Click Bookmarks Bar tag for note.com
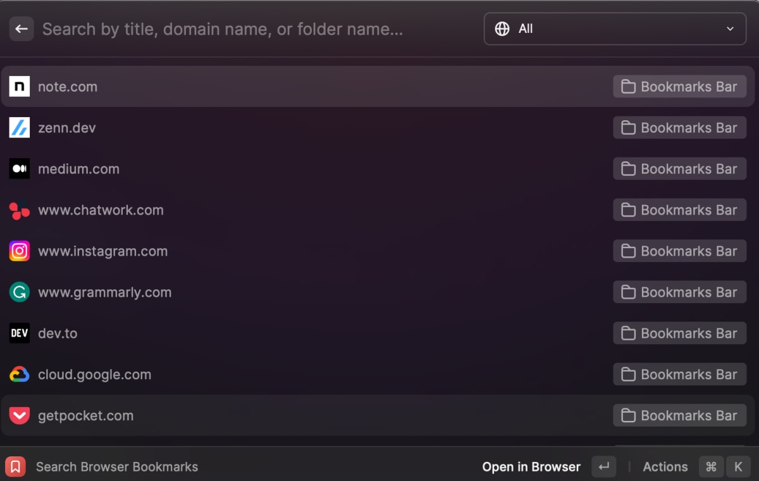 pyautogui.click(x=680, y=87)
